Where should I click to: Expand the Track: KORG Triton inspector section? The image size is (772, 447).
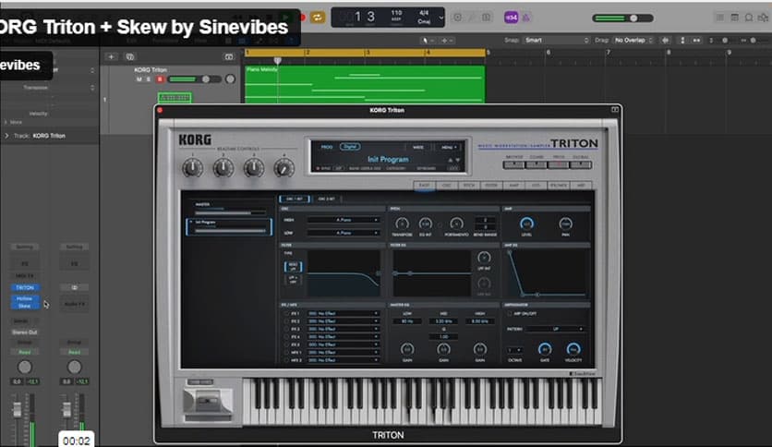pos(6,136)
